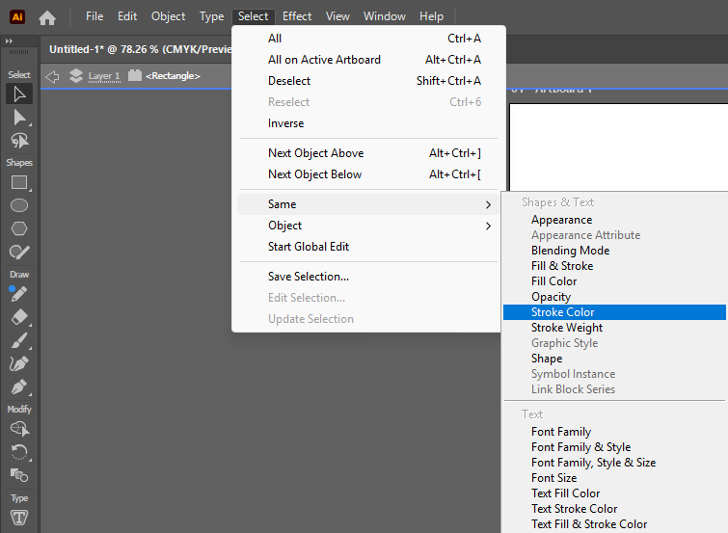
Task: Choose the Paintbrush tool
Action: 19,341
